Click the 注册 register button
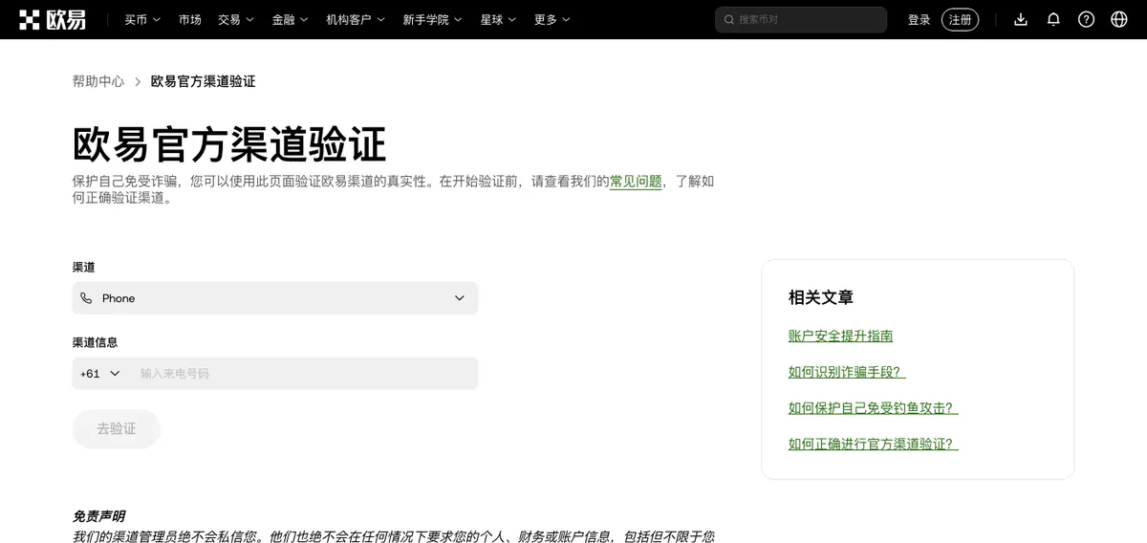Viewport: 1147px width, 543px height. pyautogui.click(x=960, y=19)
